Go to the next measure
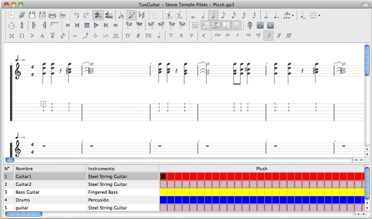Image resolution: width=372 pixels, height=219 pixels. tap(106, 25)
